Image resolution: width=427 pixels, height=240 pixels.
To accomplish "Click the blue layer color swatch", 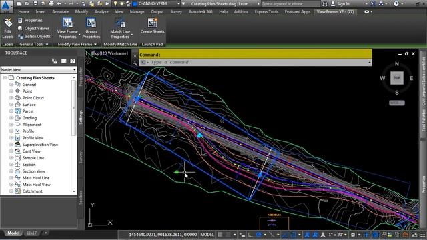I will pyautogui.click(x=135, y=4).
